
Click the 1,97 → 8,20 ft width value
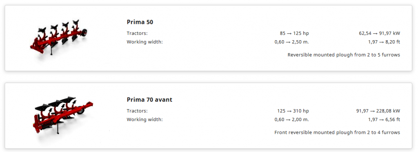(384, 42)
